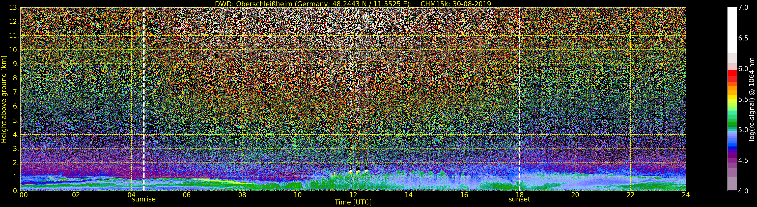Click the 'sunset' label below the time axis
Image resolution: width=757 pixels, height=207 pixels.
click(x=519, y=199)
